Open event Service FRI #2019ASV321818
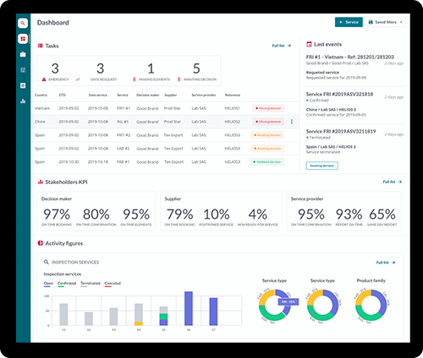Screen dimensions: 423x358 click(339, 94)
